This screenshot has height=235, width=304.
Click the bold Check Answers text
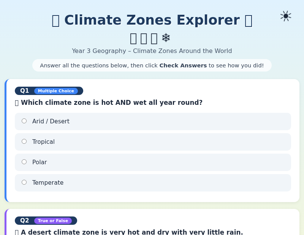click(x=183, y=65)
